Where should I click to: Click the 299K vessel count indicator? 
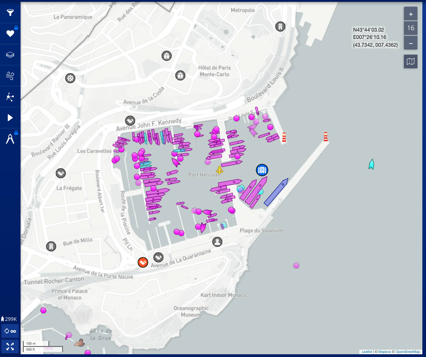pos(9,319)
